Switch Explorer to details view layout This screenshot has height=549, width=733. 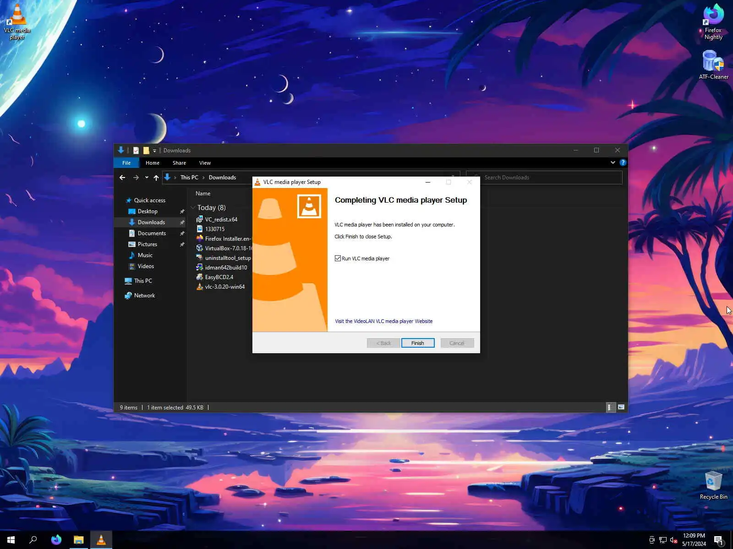pos(611,407)
